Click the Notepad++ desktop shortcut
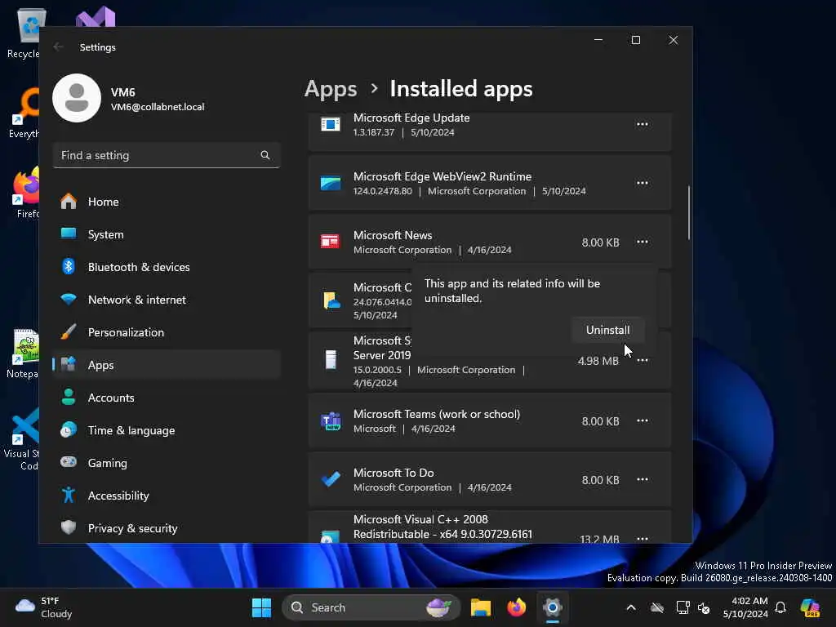 (22, 353)
